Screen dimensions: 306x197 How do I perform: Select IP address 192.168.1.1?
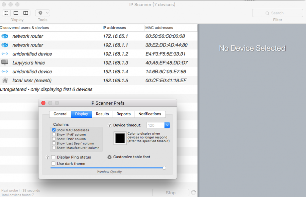[x=115, y=45]
